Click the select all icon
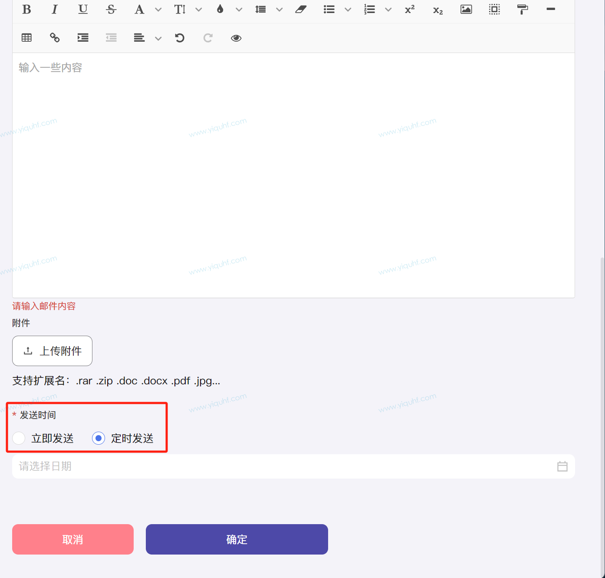 point(494,9)
